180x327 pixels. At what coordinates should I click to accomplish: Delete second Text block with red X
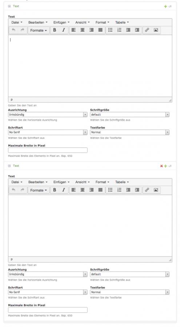click(x=161, y=166)
